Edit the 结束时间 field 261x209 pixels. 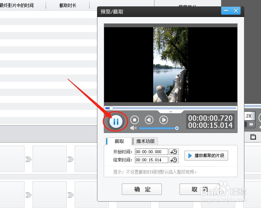152,160
